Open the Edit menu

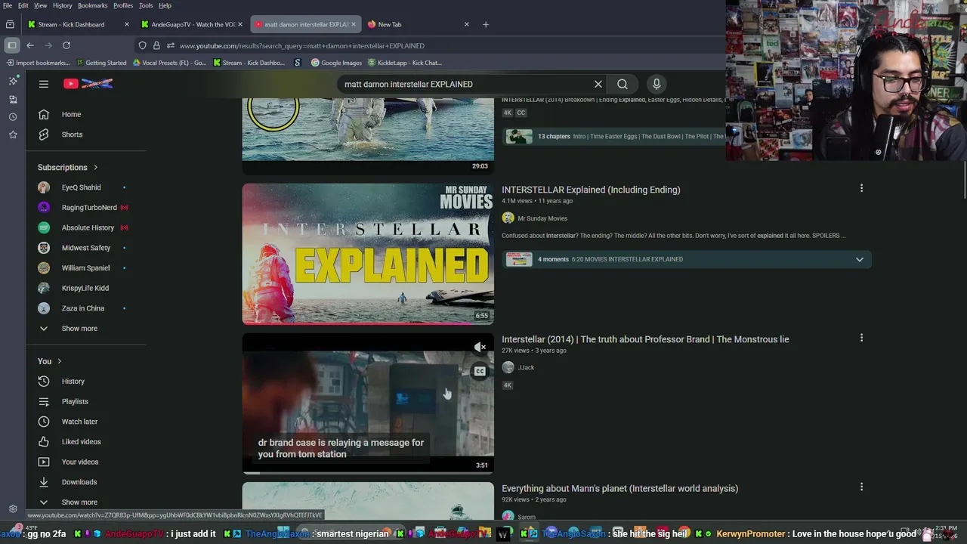point(23,5)
